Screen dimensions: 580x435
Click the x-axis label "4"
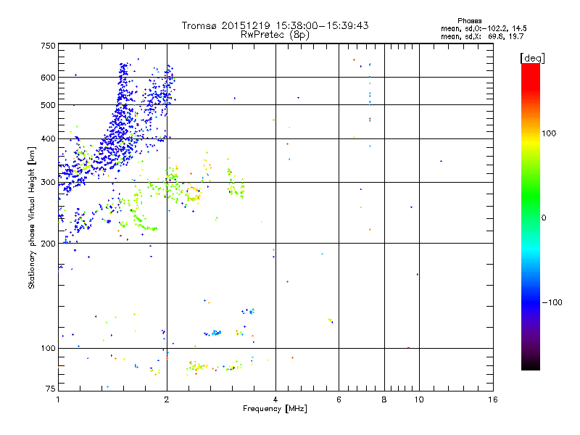(275, 399)
